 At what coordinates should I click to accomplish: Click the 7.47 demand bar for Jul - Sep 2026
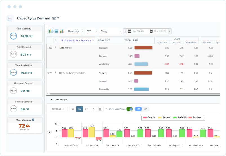click(92, 132)
